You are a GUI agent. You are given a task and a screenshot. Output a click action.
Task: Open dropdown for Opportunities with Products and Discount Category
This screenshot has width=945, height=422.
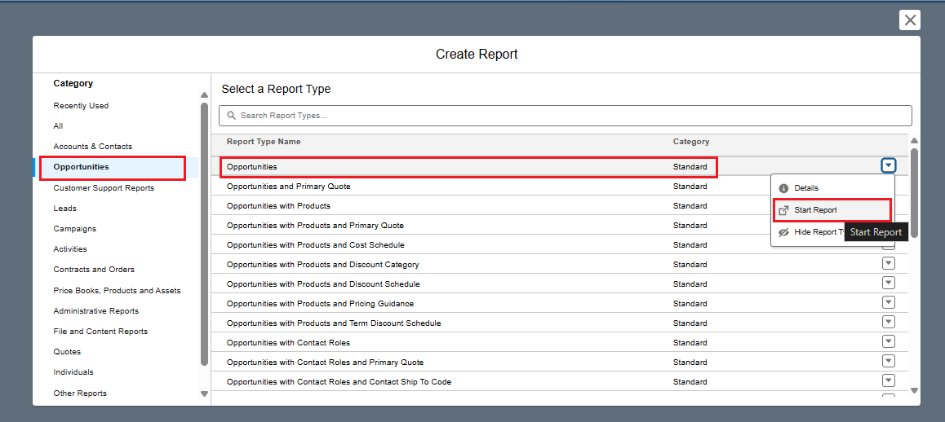[889, 263]
